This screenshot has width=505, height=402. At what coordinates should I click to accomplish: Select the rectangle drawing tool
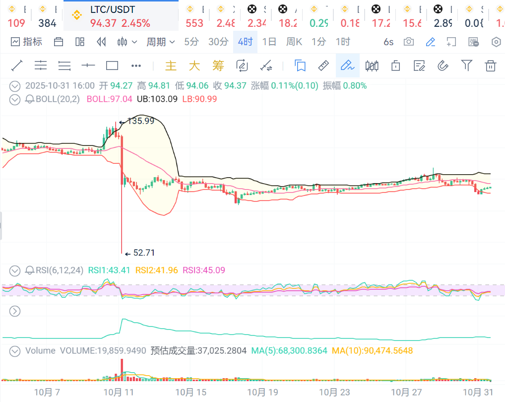(x=112, y=66)
